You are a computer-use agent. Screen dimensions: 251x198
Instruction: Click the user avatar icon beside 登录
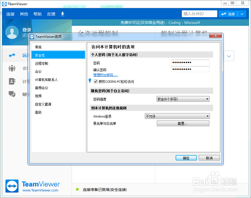(12, 32)
